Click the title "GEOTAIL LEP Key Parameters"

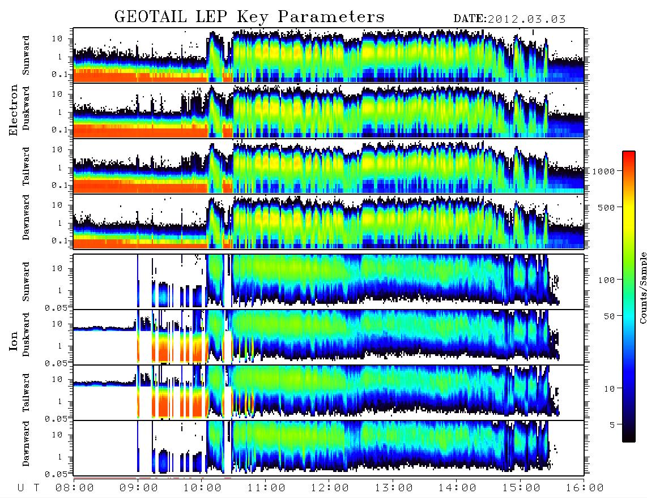click(x=249, y=17)
